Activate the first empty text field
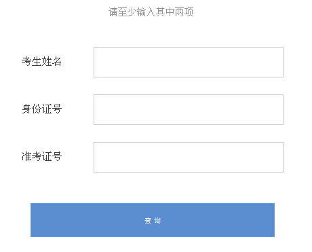The image size is (312, 252). tap(189, 62)
